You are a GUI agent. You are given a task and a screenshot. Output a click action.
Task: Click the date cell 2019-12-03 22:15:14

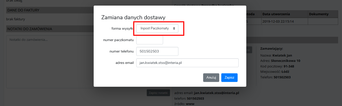(284, 21)
